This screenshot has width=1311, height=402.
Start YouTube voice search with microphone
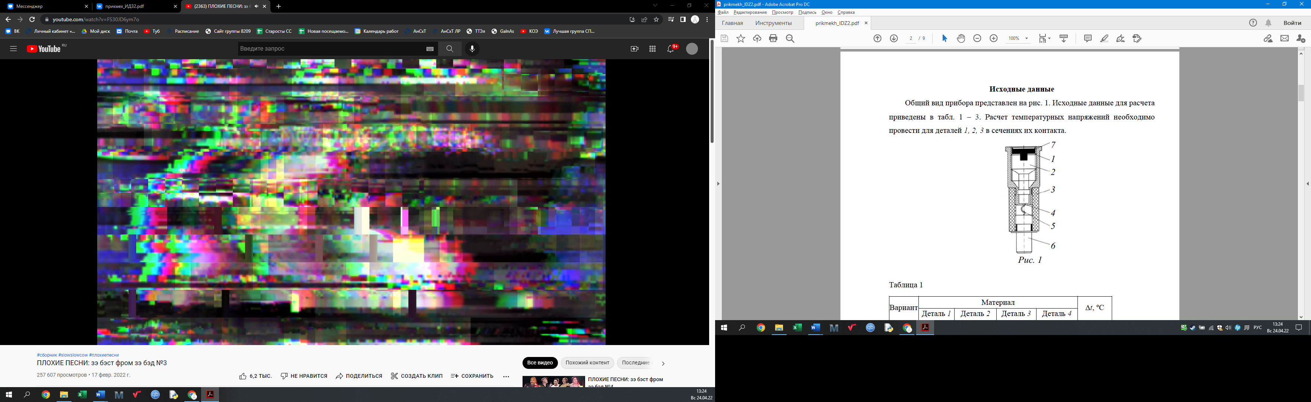click(472, 49)
